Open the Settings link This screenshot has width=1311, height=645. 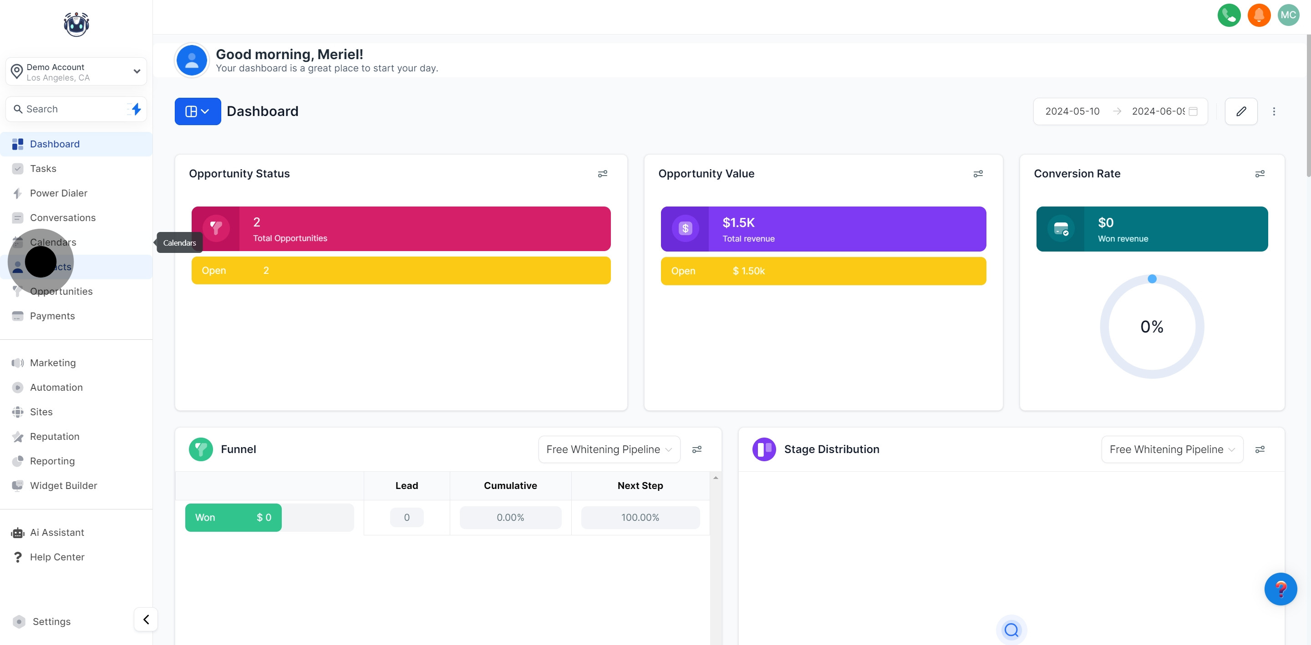(51, 622)
